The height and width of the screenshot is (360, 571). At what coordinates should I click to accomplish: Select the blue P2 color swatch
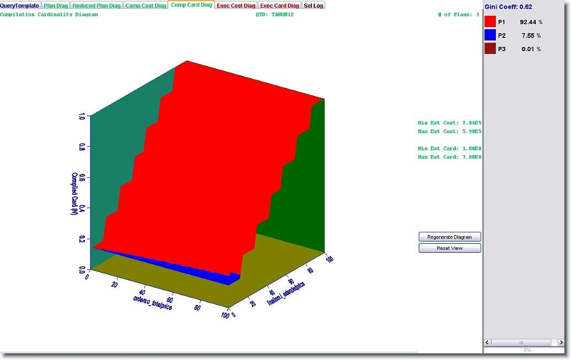coord(490,35)
